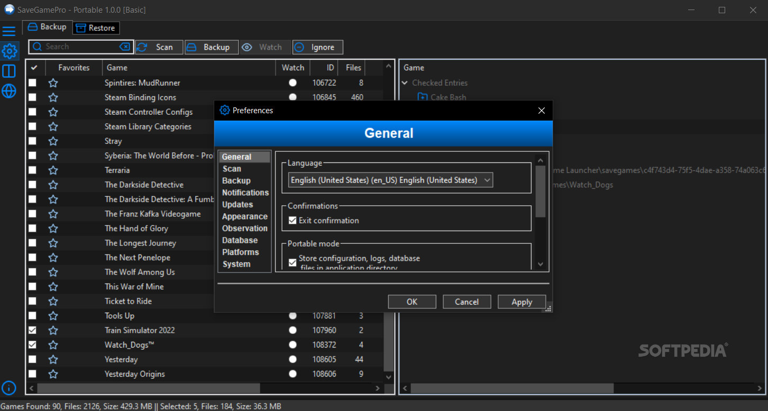Select Platforms preferences category

point(241,252)
